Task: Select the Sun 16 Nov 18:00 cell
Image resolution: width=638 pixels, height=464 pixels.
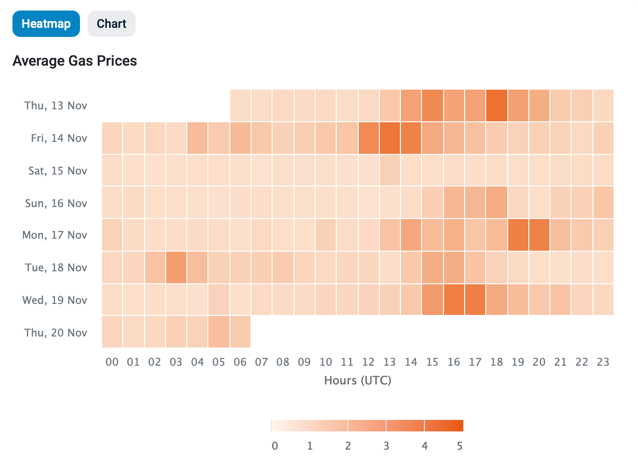Action: [497, 203]
